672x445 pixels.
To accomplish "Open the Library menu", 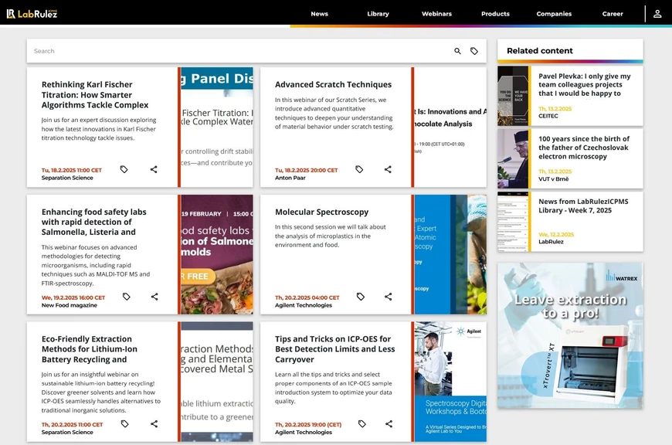I will tap(378, 14).
